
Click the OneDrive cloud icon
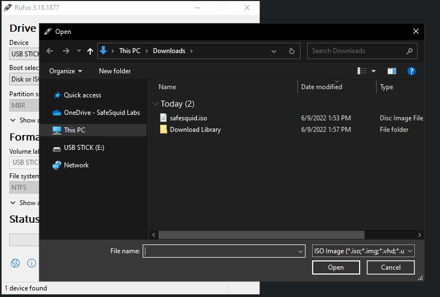(57, 113)
